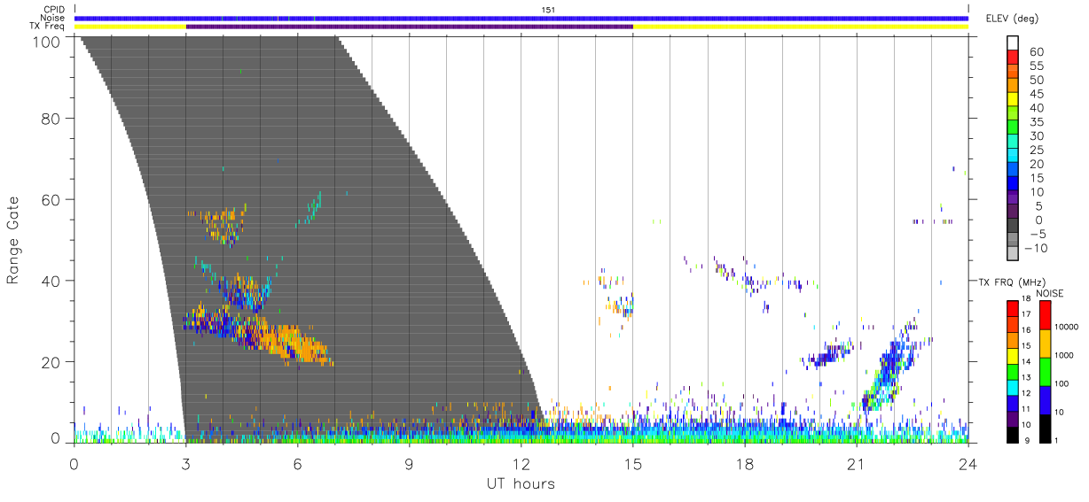Click the '1' label on NOISE colorbar

(1057, 439)
